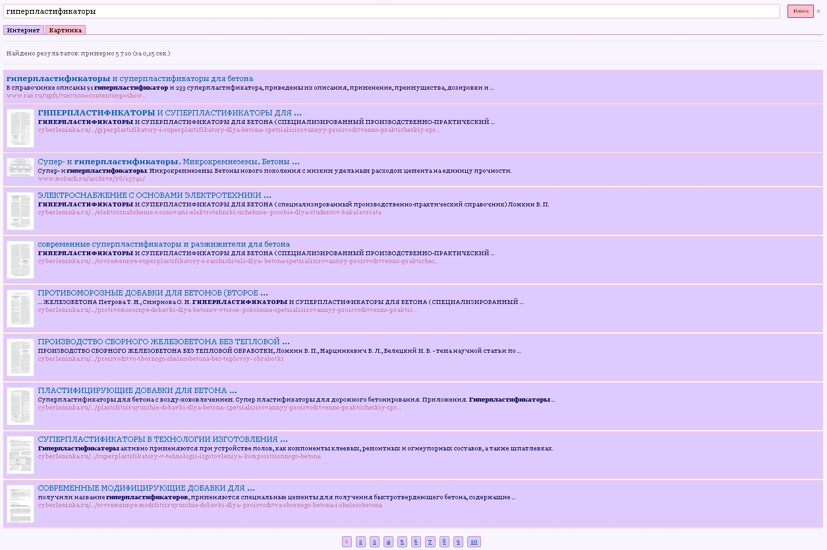Screen dimensions: 827x550
Task: Open the Картинка tab
Action: (x=65, y=30)
